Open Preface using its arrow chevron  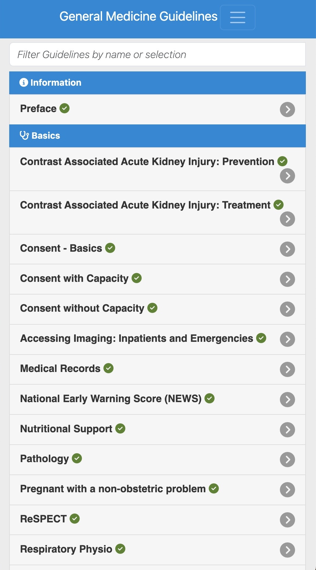[287, 109]
